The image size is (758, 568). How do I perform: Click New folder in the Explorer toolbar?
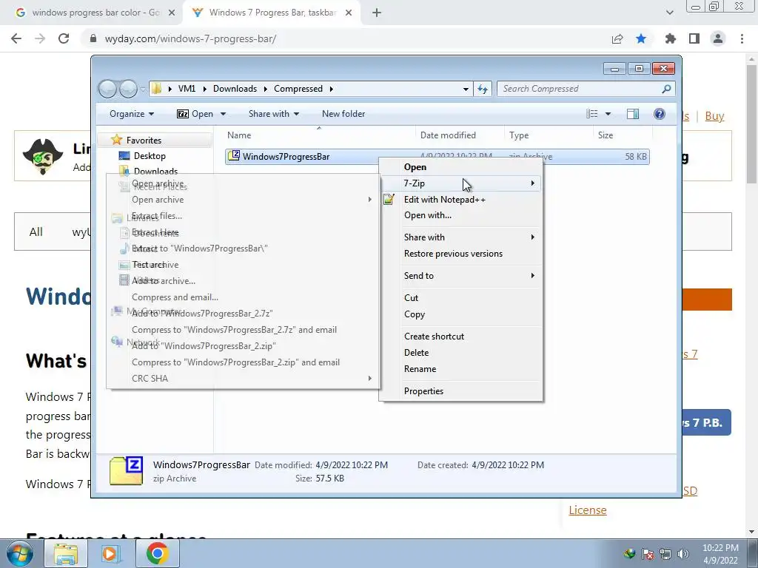point(343,114)
